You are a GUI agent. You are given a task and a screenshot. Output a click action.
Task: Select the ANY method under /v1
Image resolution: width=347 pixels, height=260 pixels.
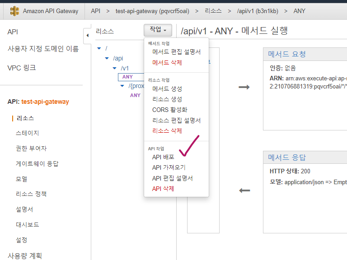click(x=127, y=77)
